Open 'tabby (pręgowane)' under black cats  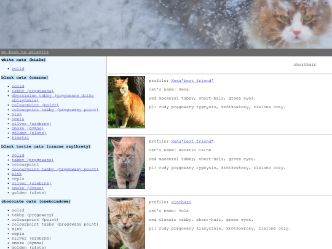click(33, 91)
